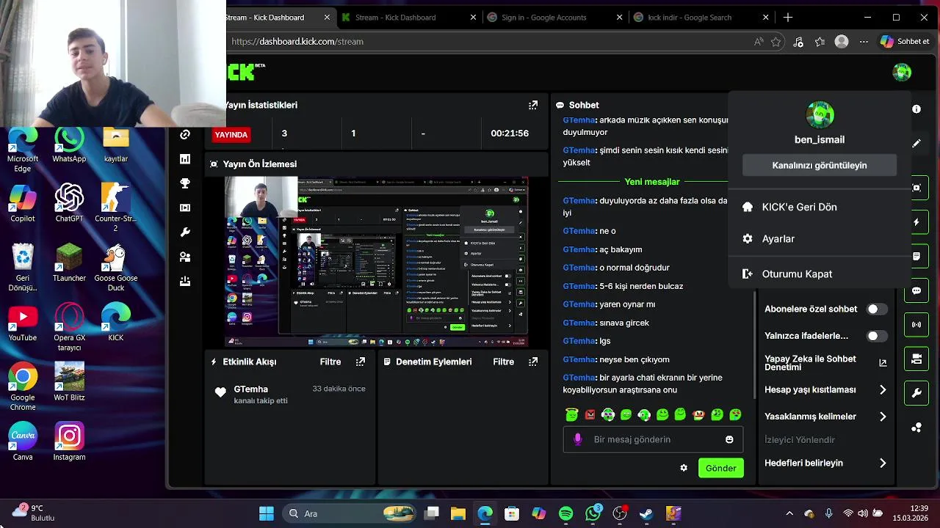Open emoji picker in chat message box
Image resolution: width=940 pixels, height=528 pixels.
click(x=729, y=439)
